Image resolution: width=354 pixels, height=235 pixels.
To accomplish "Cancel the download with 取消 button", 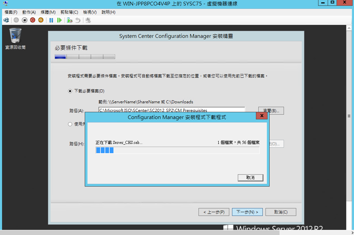I will click(x=250, y=178).
